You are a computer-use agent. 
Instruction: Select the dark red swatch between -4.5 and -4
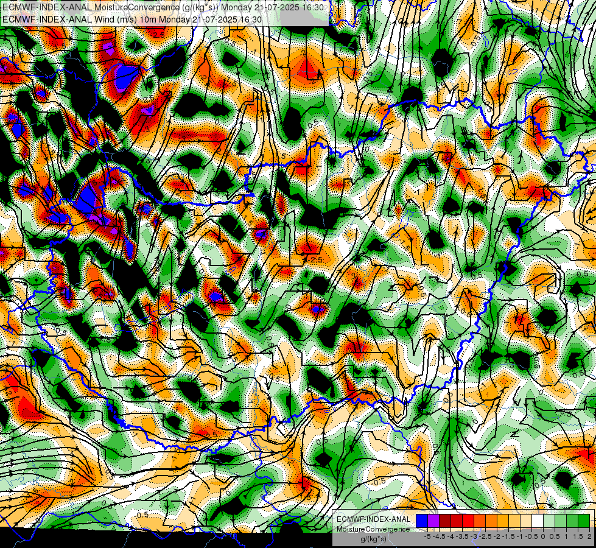(445, 521)
